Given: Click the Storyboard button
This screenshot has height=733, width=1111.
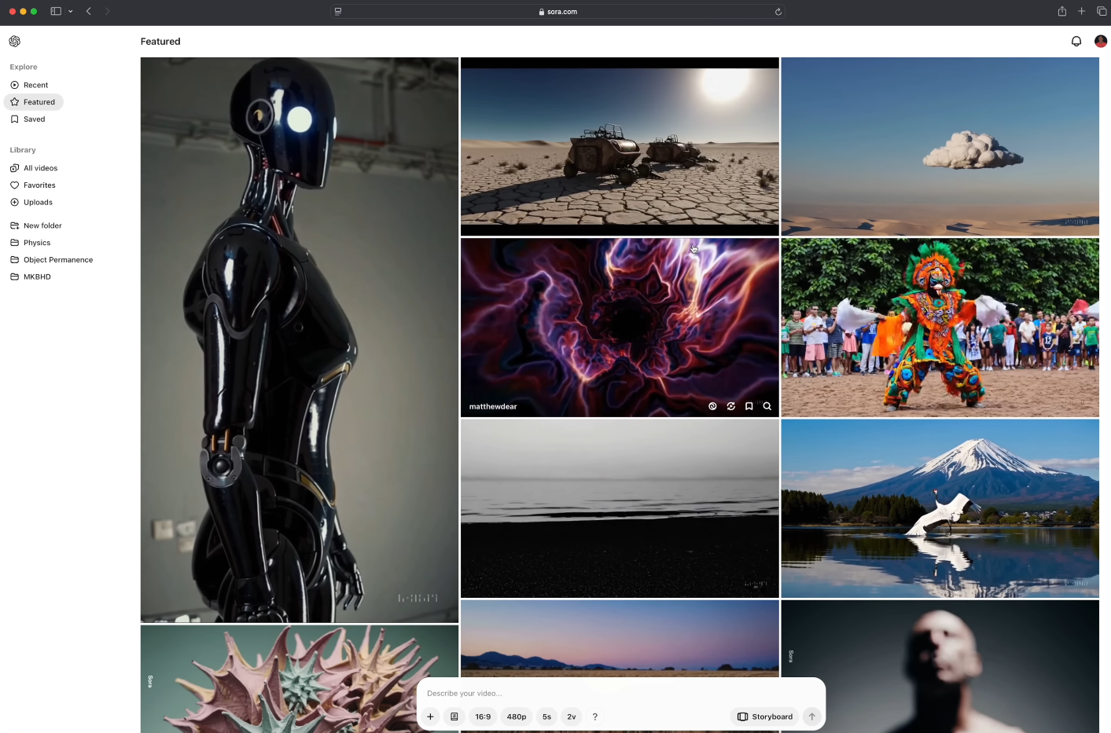Looking at the screenshot, I should tap(765, 717).
